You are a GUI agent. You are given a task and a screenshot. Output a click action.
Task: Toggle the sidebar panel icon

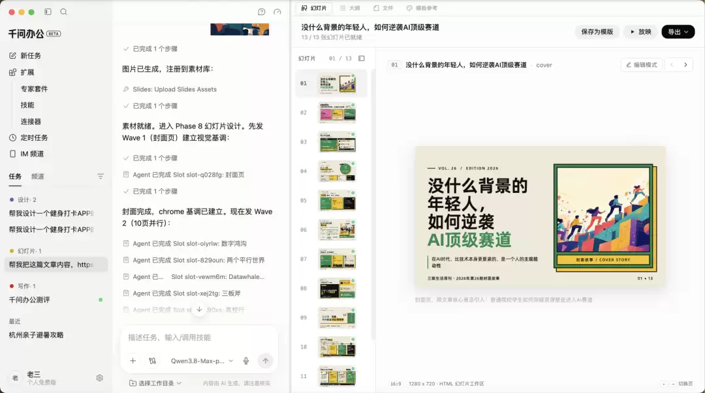[x=48, y=12]
